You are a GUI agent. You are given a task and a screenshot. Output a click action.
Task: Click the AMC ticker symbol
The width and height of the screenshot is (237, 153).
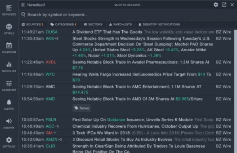(x=50, y=87)
